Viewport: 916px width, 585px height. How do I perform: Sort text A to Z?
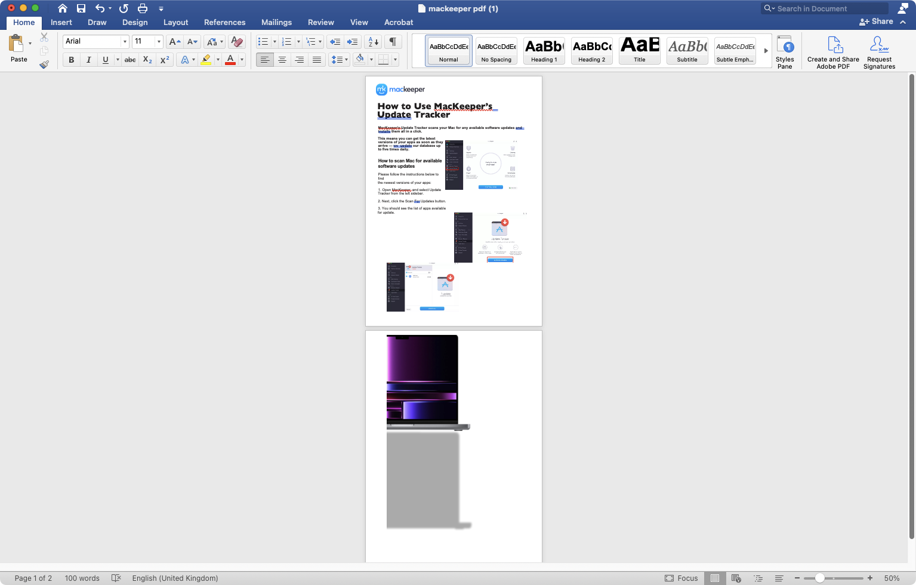[x=374, y=42]
